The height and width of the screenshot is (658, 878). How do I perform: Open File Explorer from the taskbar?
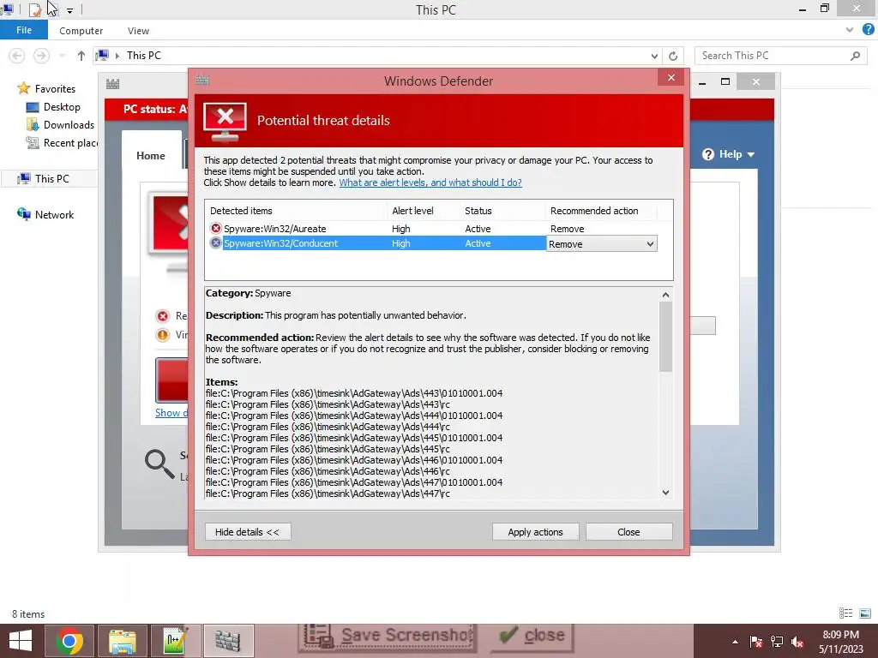pyautogui.click(x=122, y=641)
